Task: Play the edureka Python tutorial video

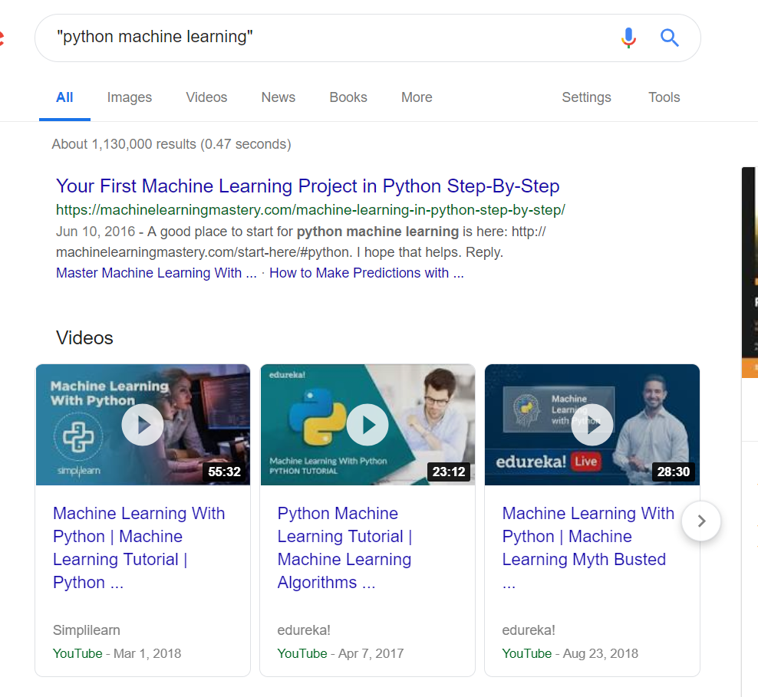Action: [x=367, y=425]
